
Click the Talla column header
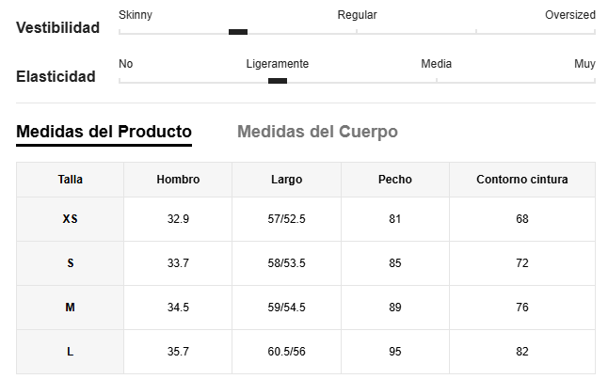(71, 180)
